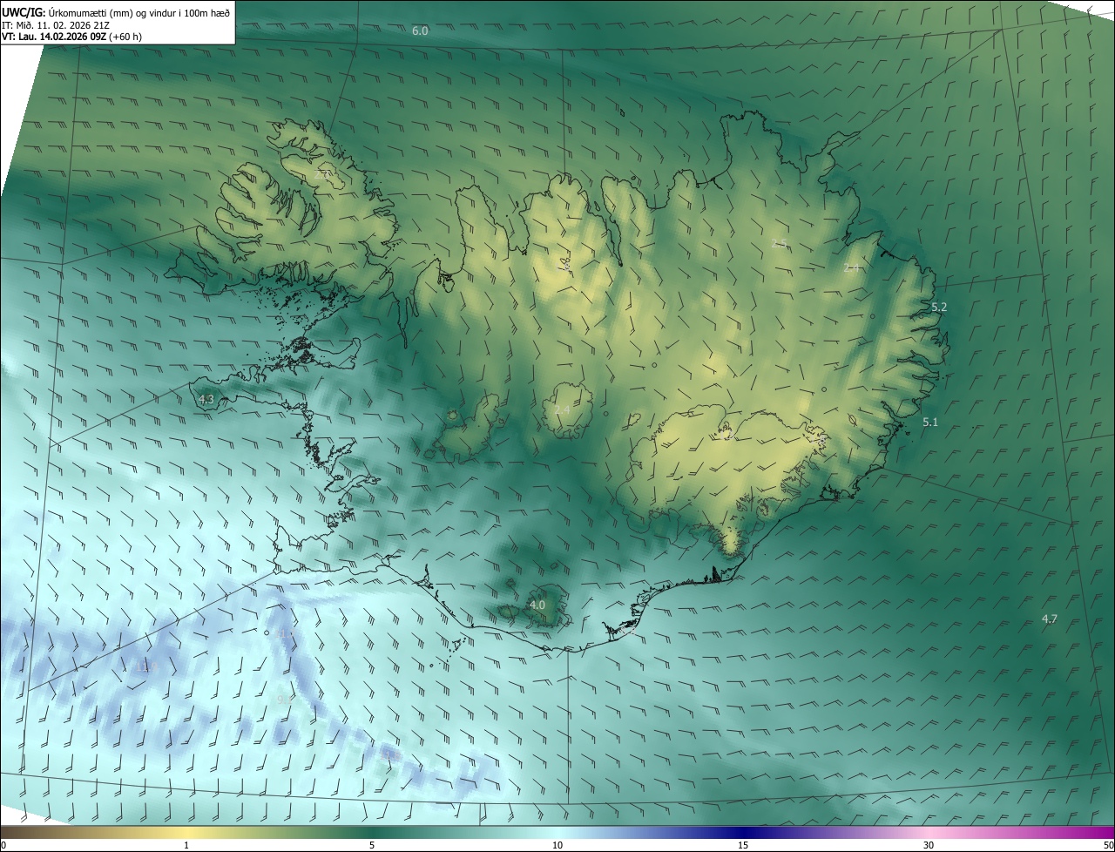Click the 0 tick on color scale
1115x852 pixels.
pos(3,845)
